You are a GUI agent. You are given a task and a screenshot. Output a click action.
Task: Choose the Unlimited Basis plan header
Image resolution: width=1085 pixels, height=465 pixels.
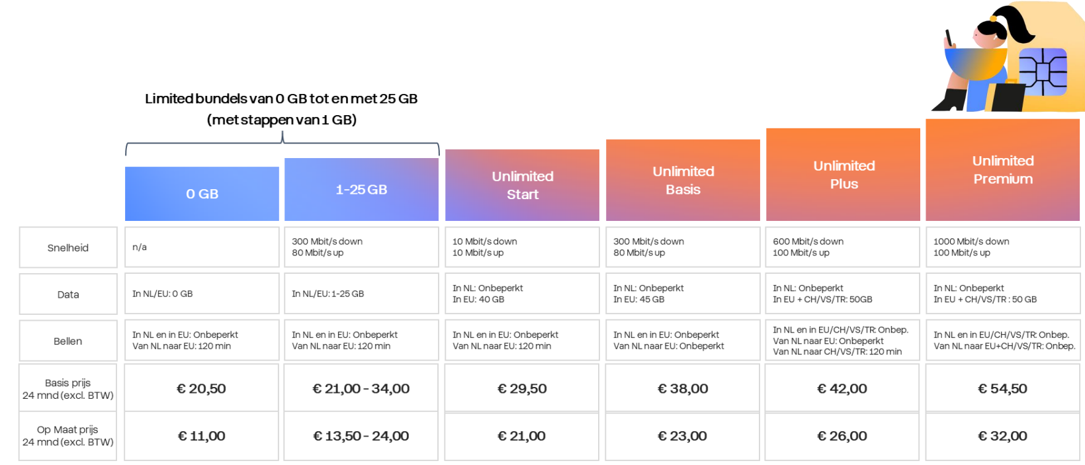pyautogui.click(x=683, y=181)
